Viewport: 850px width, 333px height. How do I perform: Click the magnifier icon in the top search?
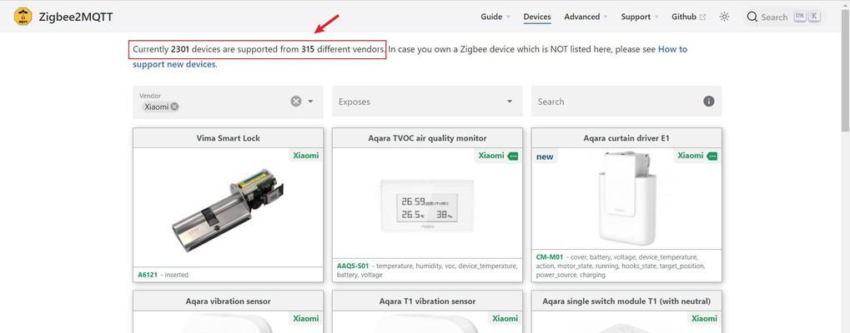click(x=752, y=17)
